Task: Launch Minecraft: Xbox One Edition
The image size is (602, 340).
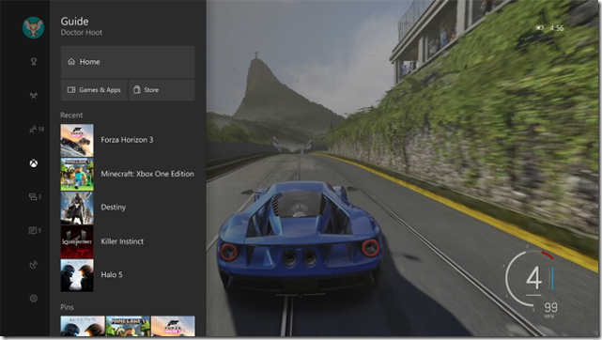Action: (128, 174)
